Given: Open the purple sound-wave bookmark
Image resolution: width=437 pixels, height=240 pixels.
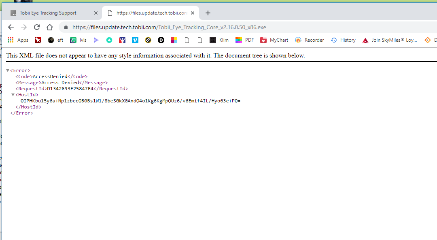Looking at the screenshot, I should 96,40.
